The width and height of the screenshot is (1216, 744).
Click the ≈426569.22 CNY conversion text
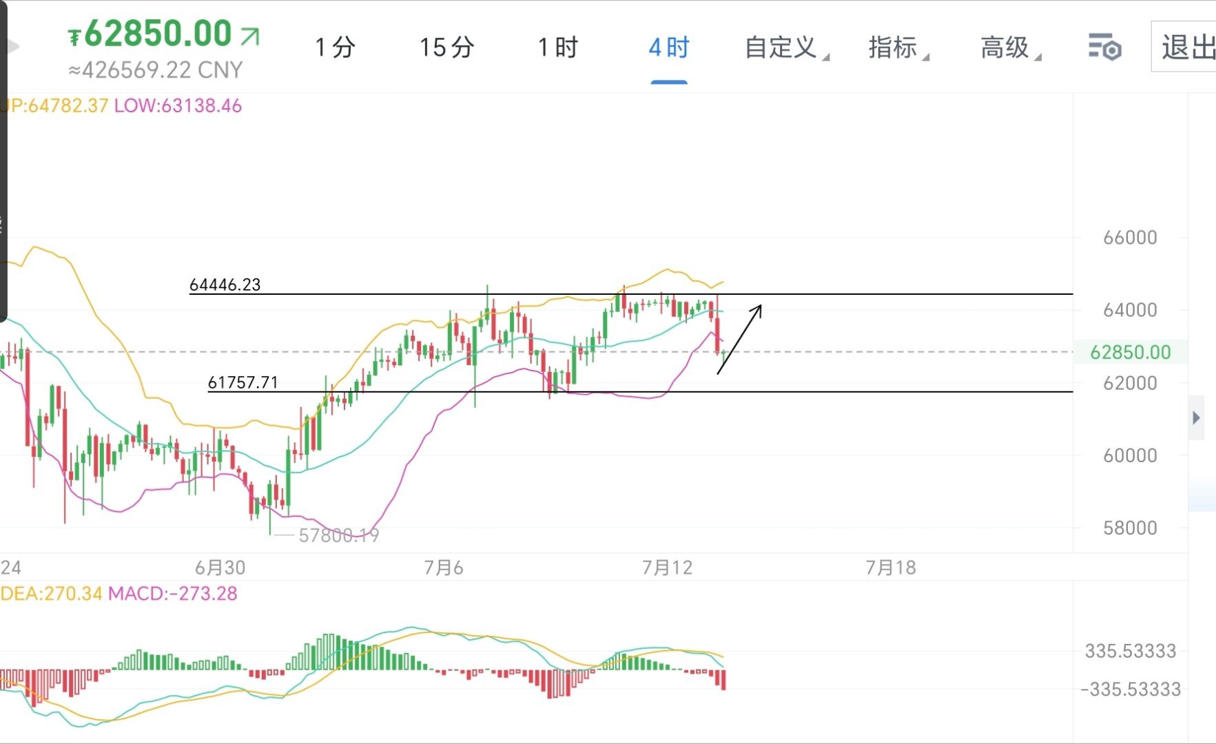156,70
